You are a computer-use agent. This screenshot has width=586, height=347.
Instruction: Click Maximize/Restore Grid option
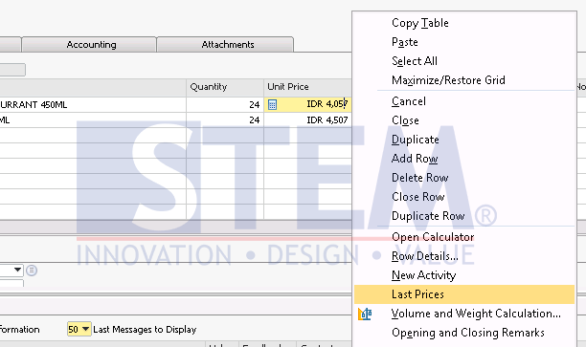click(463, 80)
